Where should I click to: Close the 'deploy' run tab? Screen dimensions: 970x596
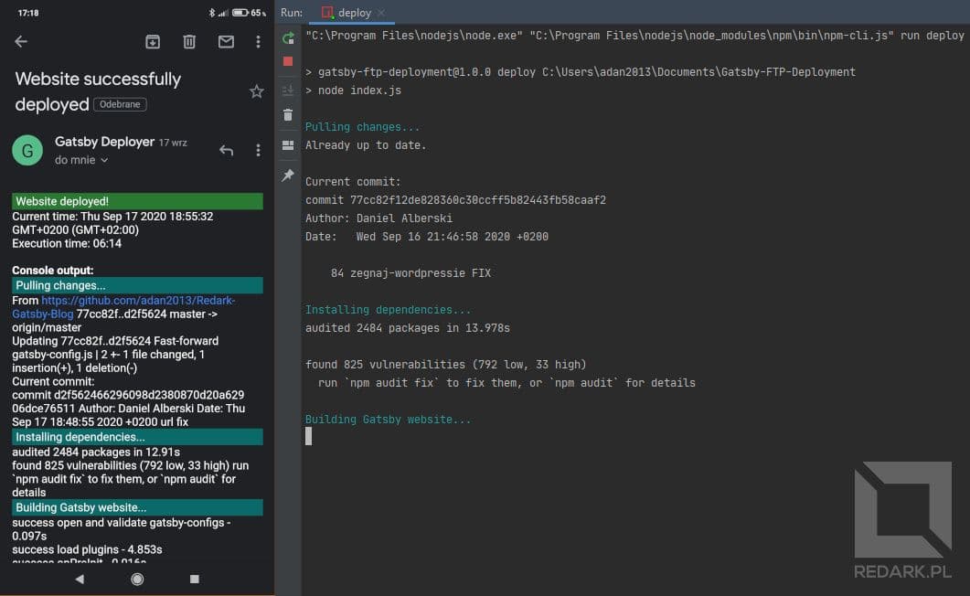(x=381, y=13)
